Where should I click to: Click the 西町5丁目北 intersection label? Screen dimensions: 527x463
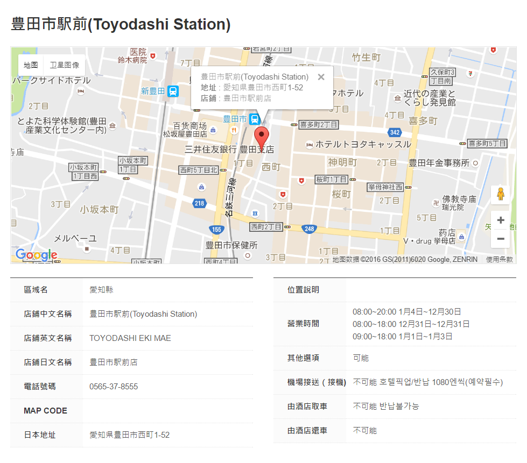pyautogui.click(x=199, y=170)
